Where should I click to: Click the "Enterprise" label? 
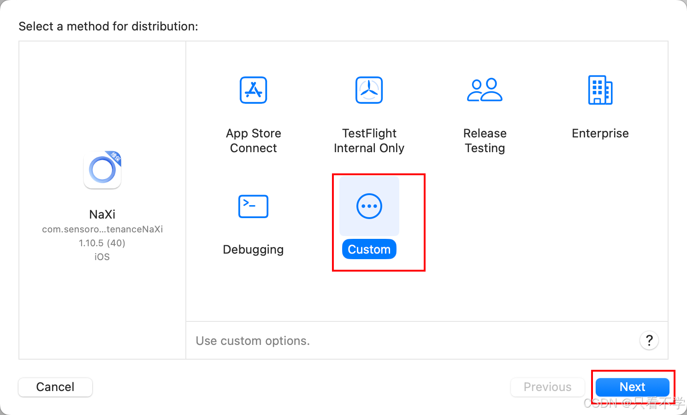coord(600,133)
